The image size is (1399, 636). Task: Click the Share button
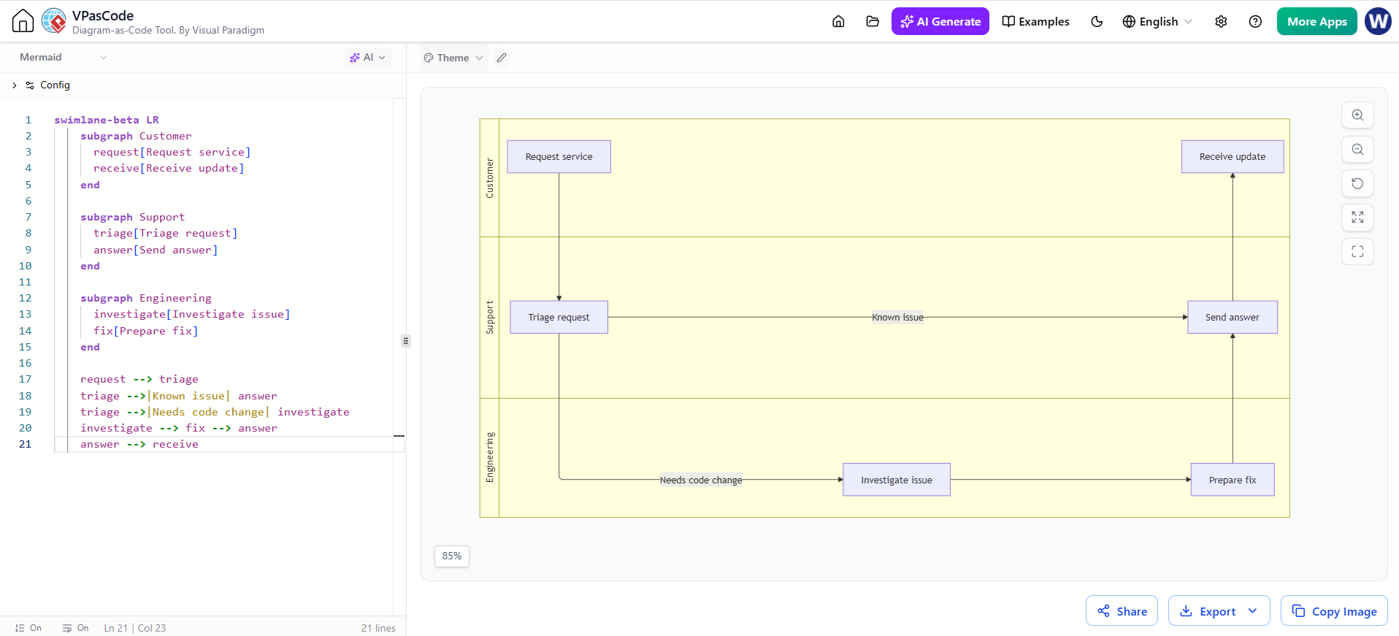pyautogui.click(x=1122, y=611)
